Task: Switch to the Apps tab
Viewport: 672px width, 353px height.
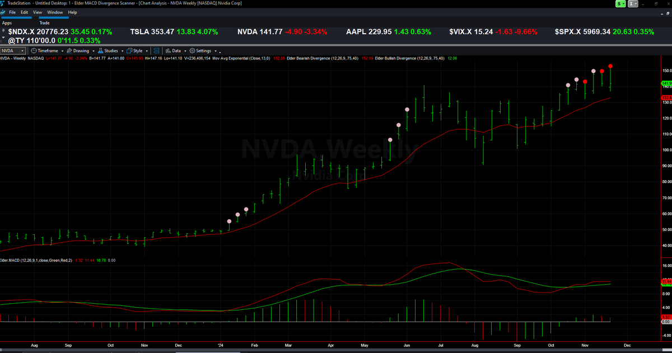Action: coord(7,23)
